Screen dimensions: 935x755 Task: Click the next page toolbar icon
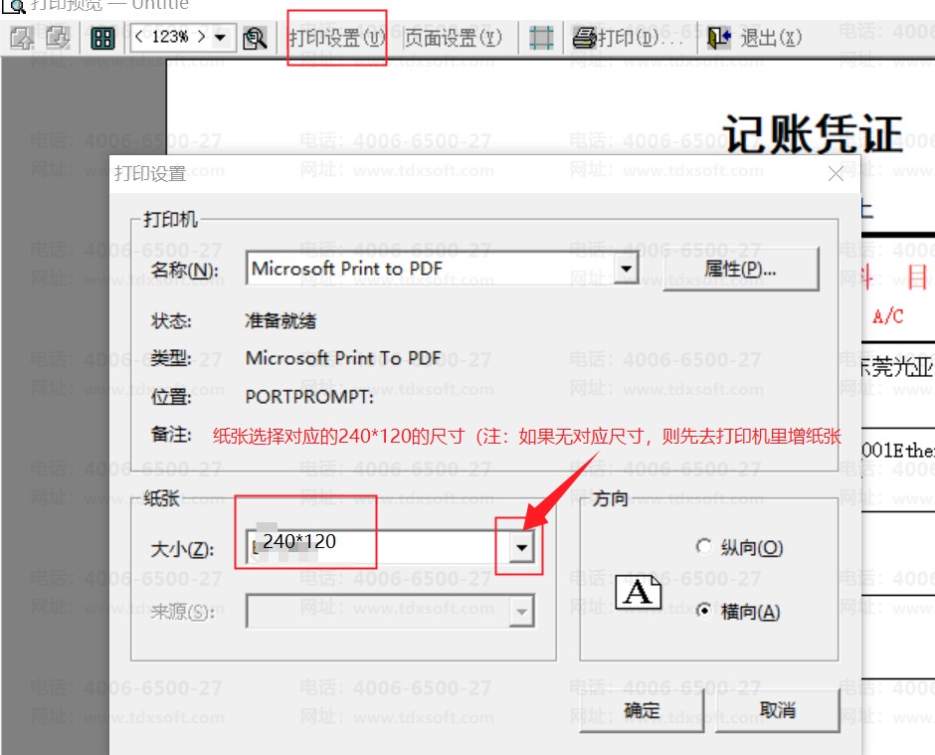[x=58, y=38]
